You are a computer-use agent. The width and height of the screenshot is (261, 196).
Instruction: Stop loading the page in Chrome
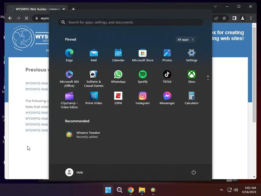click(x=27, y=18)
